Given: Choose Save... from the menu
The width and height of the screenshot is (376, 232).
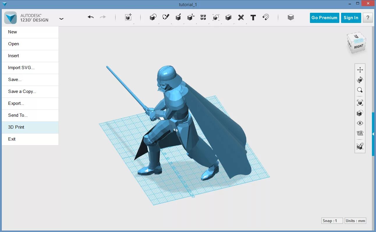Looking at the screenshot, I should point(30,80).
